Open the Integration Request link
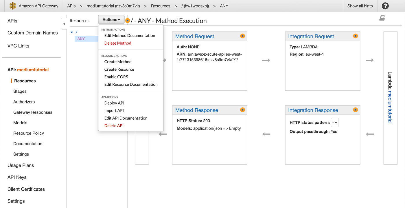 point(311,36)
